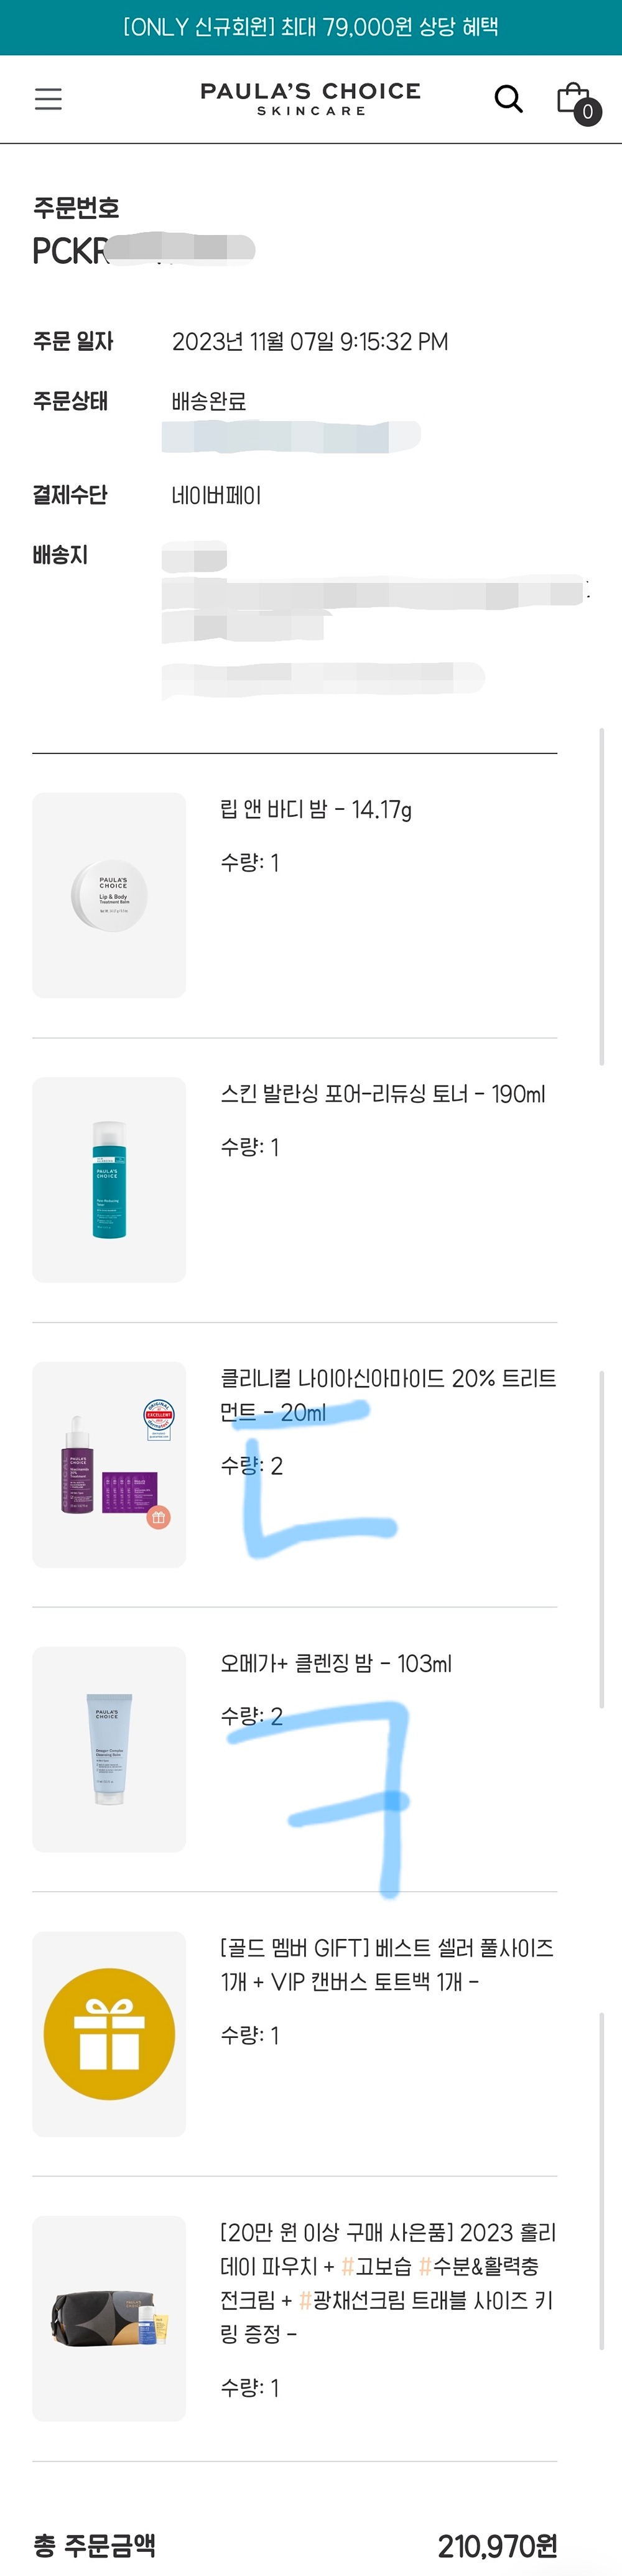Tap the new member benefit banner
Viewport: 622px width, 2576px height.
coord(311,27)
